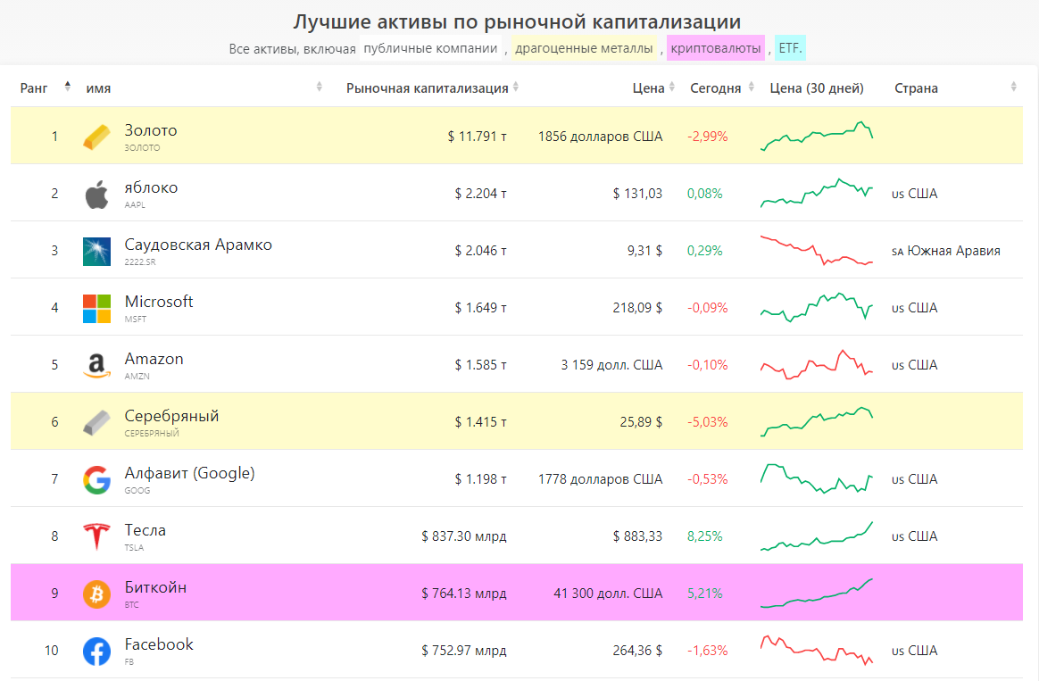The width and height of the screenshot is (1039, 681).
Task: Click market cap value $ 2.204 т
Action: (x=480, y=194)
